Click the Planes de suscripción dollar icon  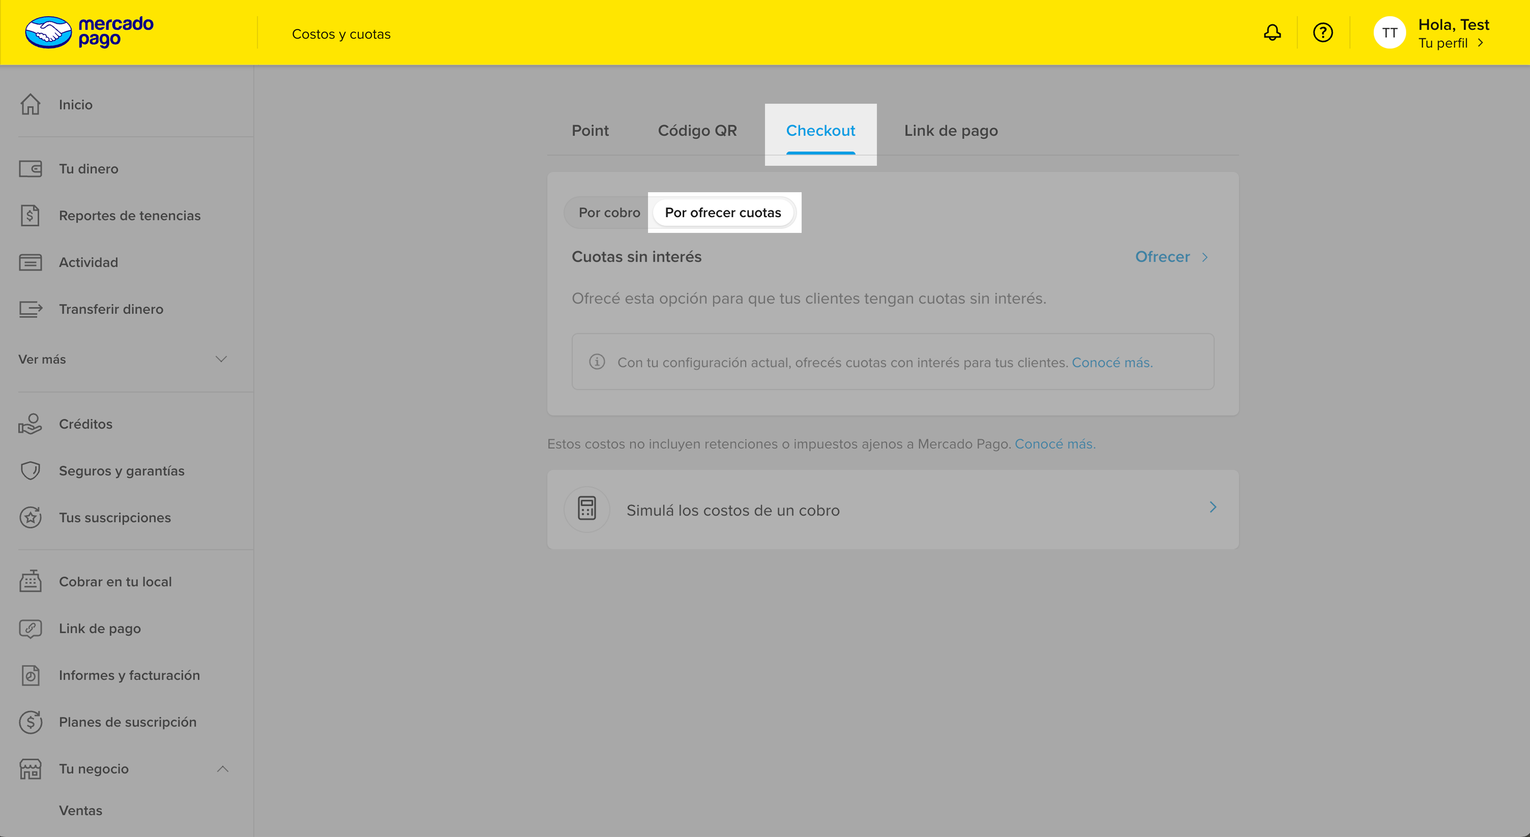point(30,722)
